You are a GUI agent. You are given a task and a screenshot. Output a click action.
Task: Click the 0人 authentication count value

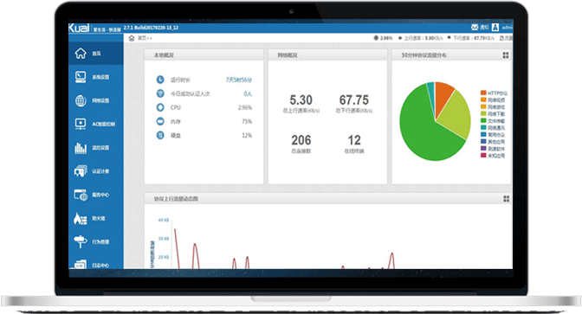click(248, 93)
